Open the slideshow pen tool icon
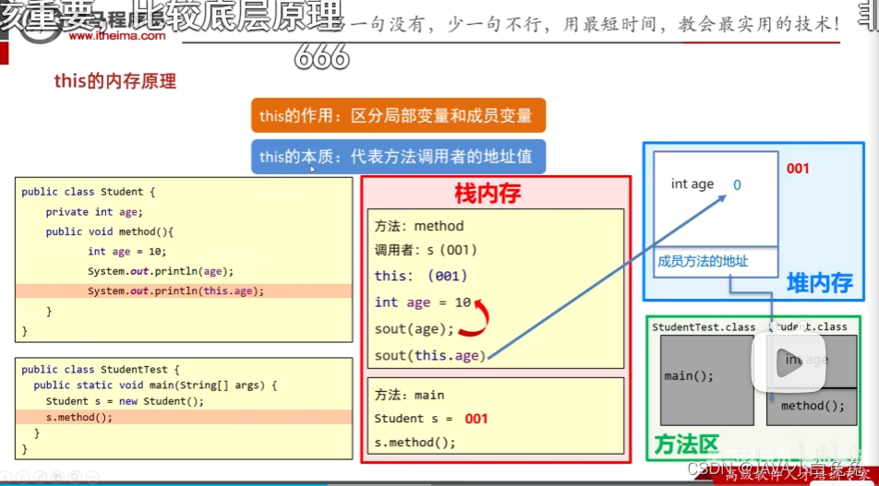 coord(39,477)
